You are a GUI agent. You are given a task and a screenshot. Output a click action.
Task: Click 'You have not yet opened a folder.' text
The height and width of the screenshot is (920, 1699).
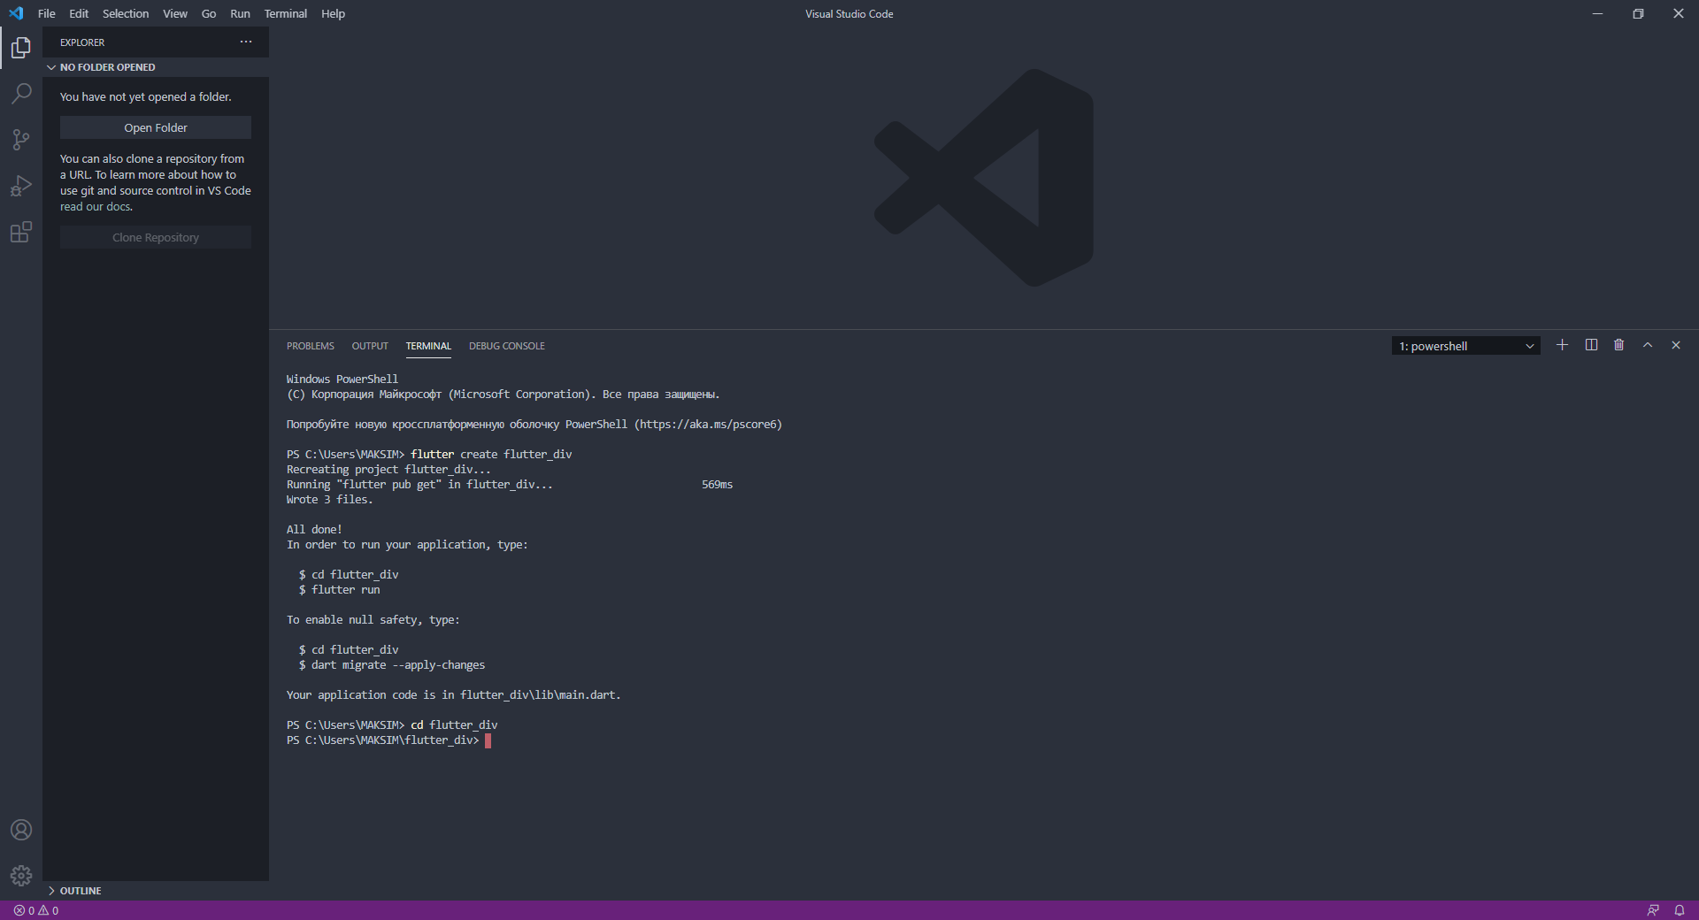click(146, 97)
